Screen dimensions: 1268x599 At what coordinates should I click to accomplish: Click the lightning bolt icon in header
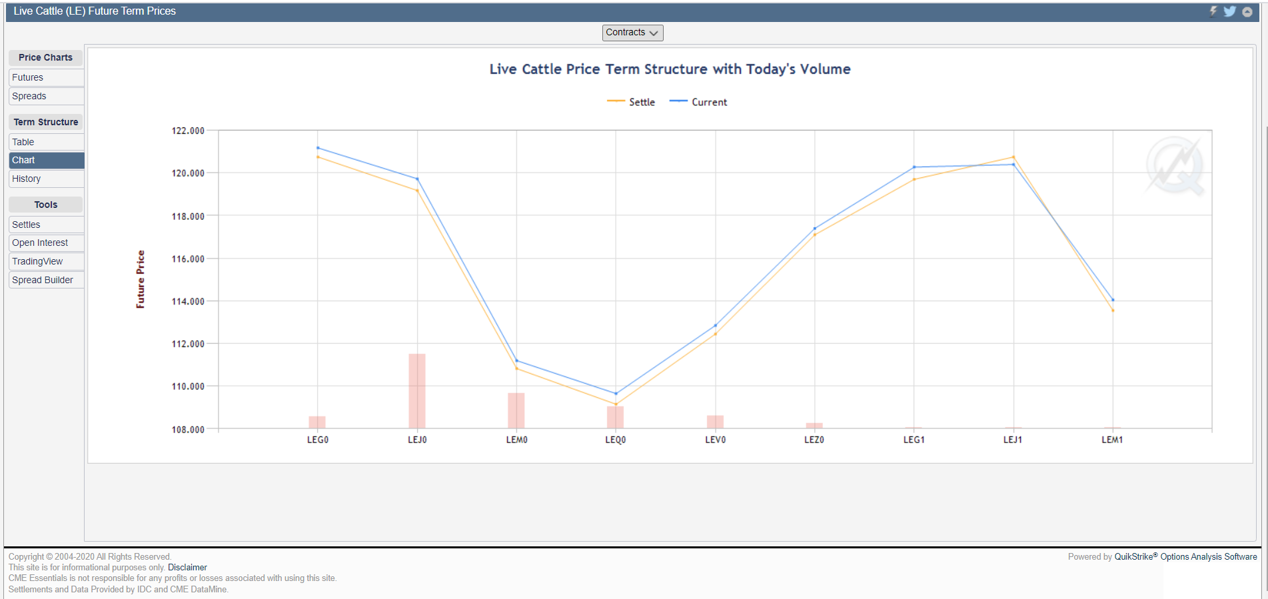point(1213,11)
